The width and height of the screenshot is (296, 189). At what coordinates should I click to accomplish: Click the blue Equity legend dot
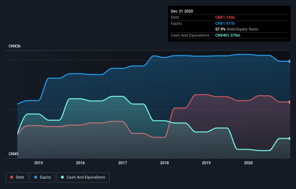coord(36,177)
